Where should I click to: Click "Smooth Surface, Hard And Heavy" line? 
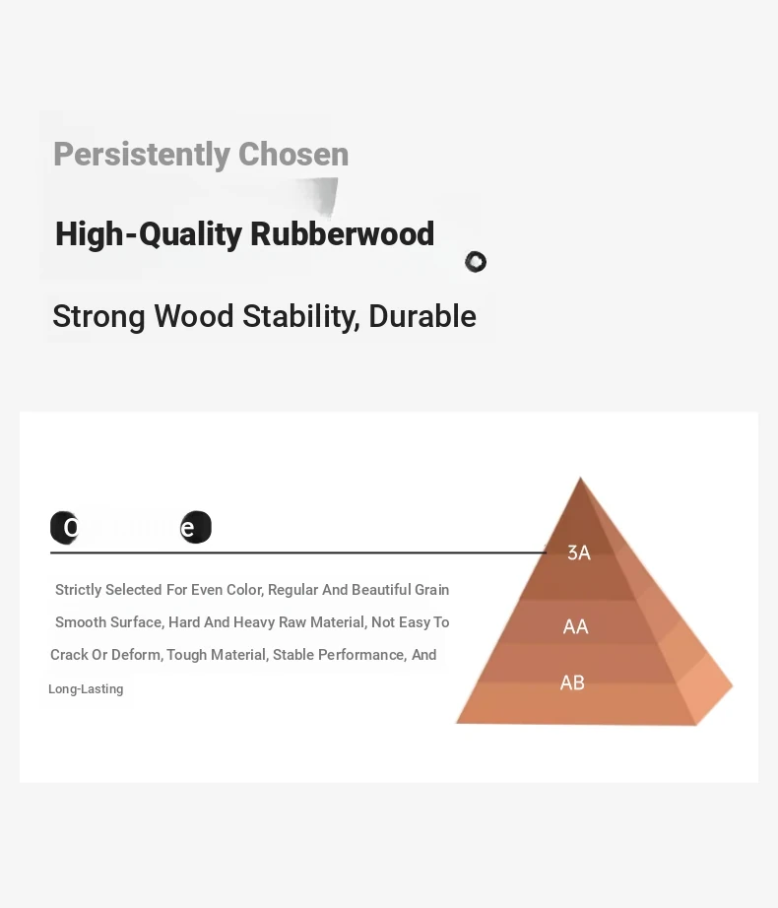tap(252, 622)
